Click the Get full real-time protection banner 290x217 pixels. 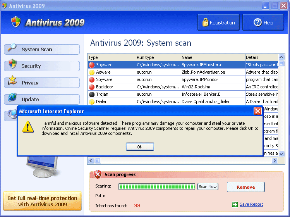(42, 201)
